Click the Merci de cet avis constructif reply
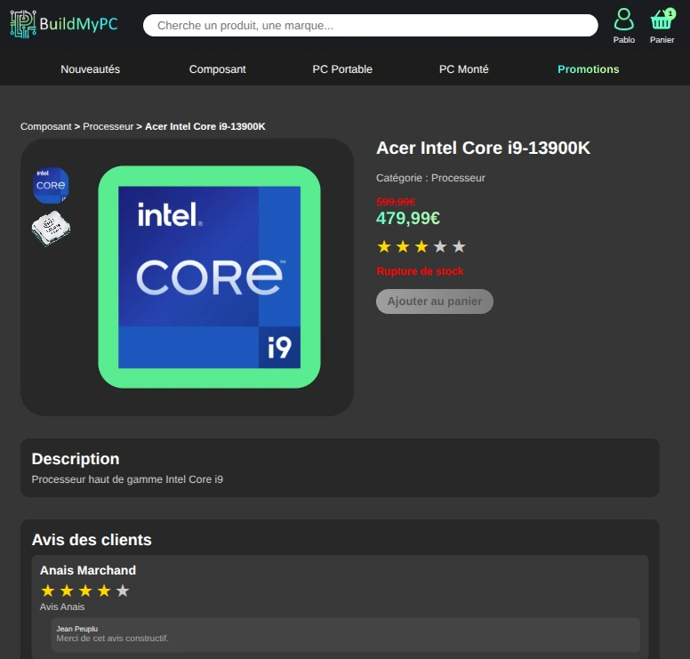 tap(112, 639)
